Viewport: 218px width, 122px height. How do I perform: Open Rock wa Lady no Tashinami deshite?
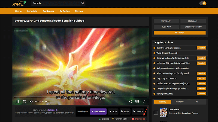point(173,58)
